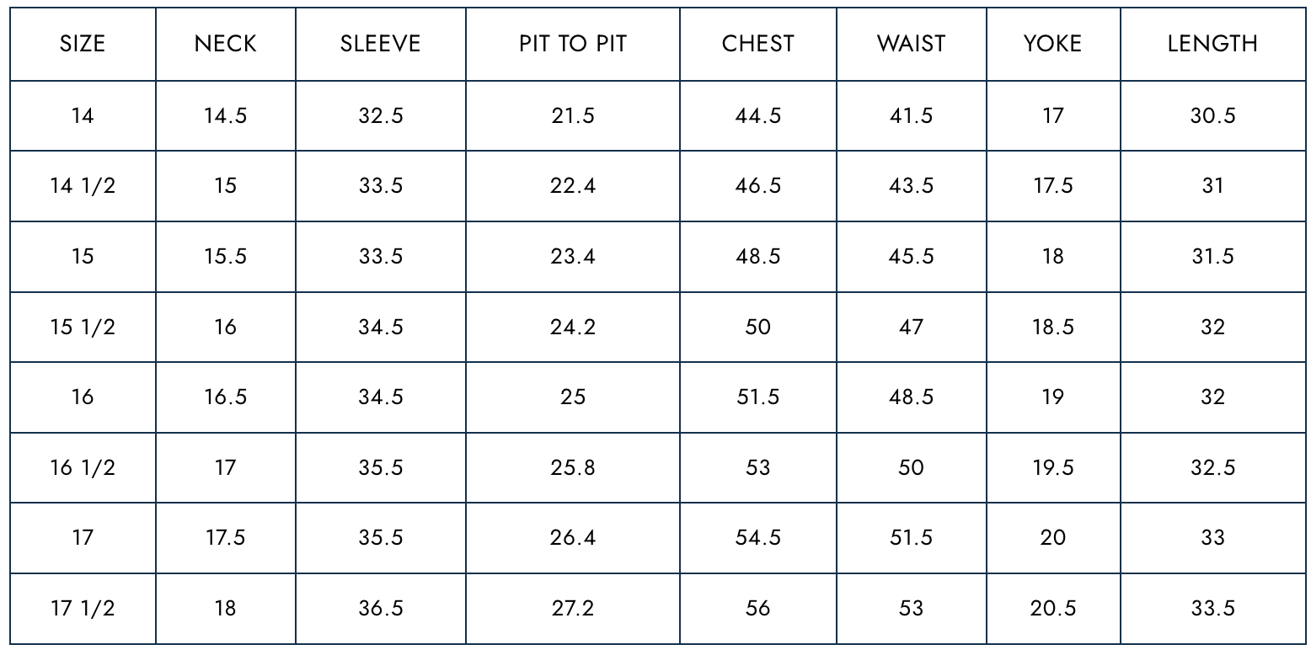Click the yoke value 20.5

(x=1052, y=608)
